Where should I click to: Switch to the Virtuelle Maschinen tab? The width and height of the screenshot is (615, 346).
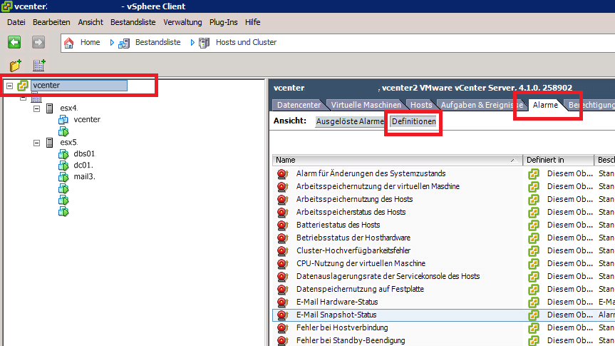(366, 105)
